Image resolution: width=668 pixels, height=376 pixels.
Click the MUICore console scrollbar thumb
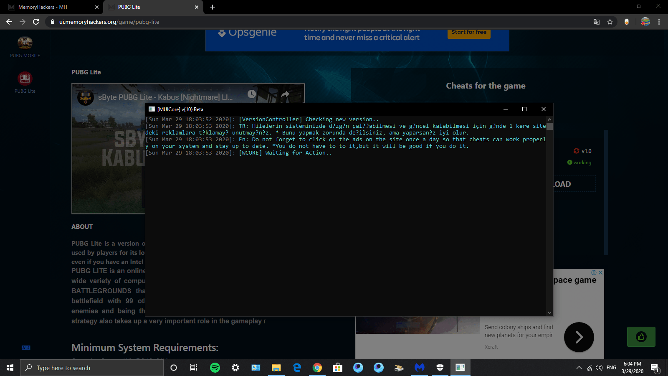[549, 126]
